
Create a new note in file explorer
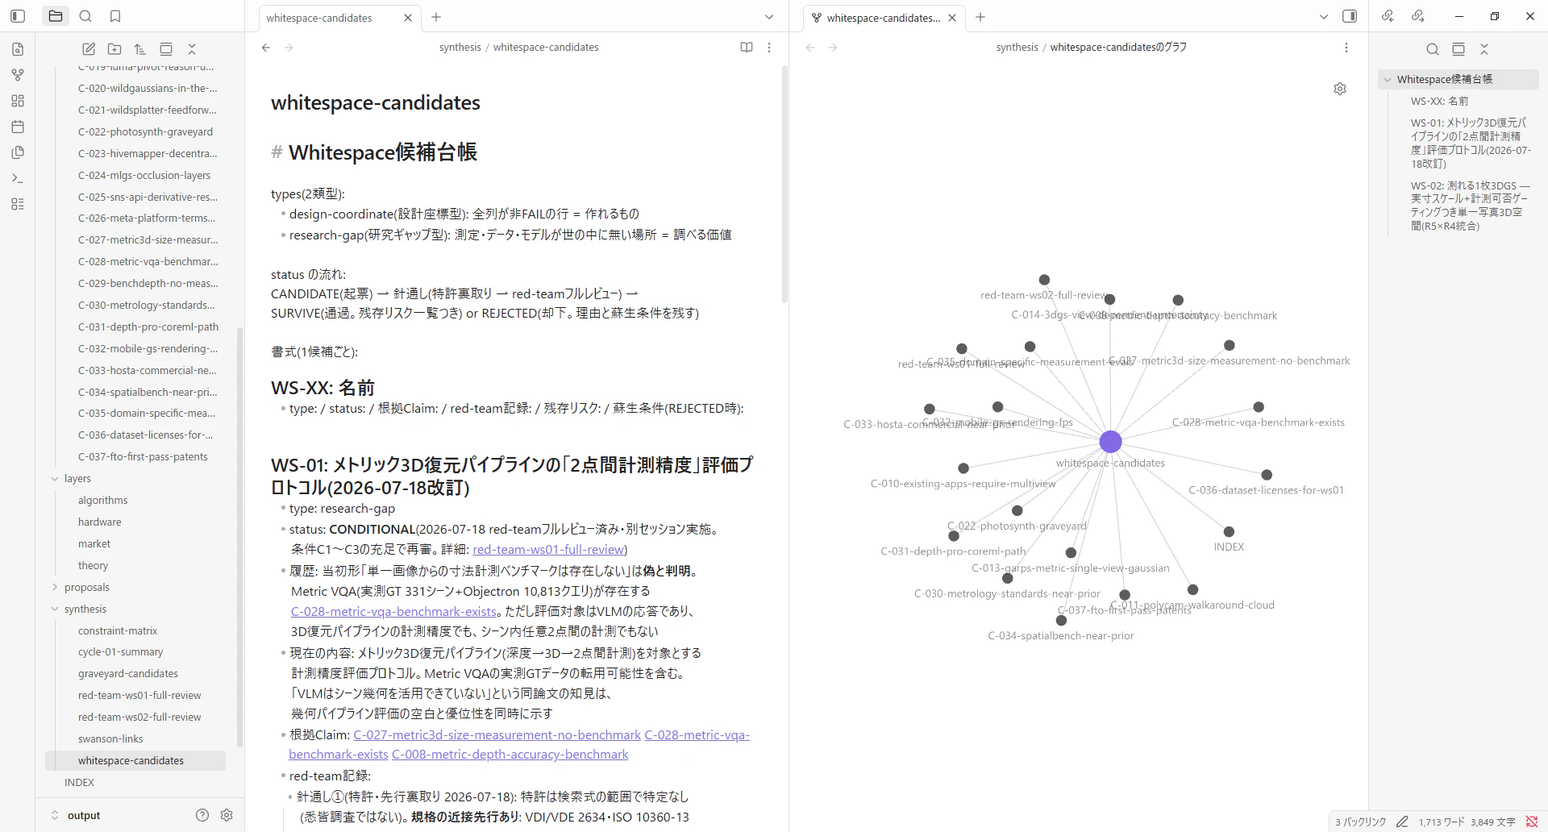click(89, 49)
